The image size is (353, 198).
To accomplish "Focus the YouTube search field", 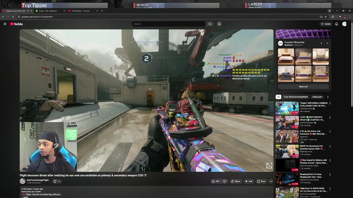I will pyautogui.click(x=169, y=24).
